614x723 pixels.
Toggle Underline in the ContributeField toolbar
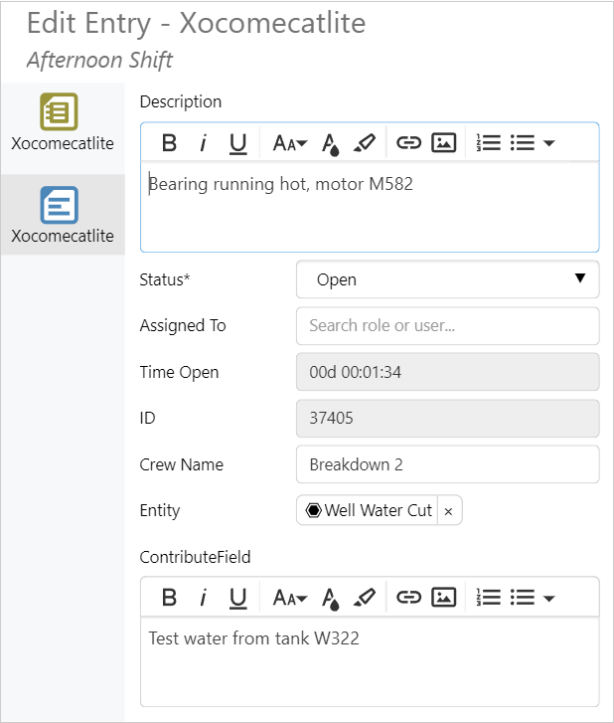[x=237, y=598]
